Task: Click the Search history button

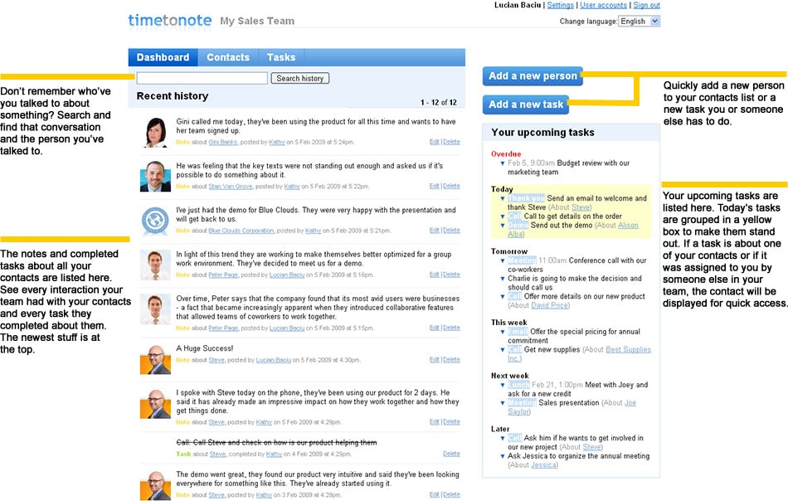Action: [299, 77]
